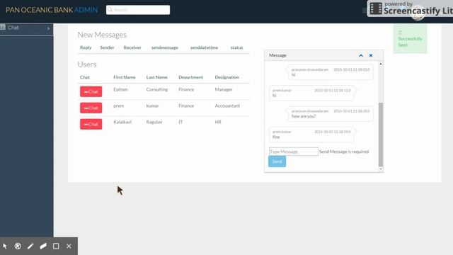Click the Chat grid icon in sidebar
The width and height of the screenshot is (453, 255).
(x=3, y=27)
